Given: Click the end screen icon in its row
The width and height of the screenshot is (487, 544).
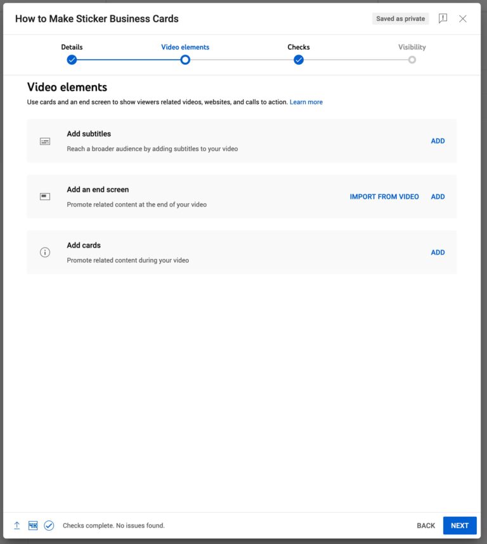Looking at the screenshot, I should pyautogui.click(x=44, y=196).
